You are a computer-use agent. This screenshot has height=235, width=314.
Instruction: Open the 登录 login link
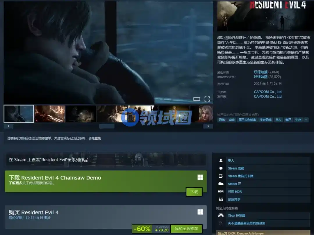[98, 138]
